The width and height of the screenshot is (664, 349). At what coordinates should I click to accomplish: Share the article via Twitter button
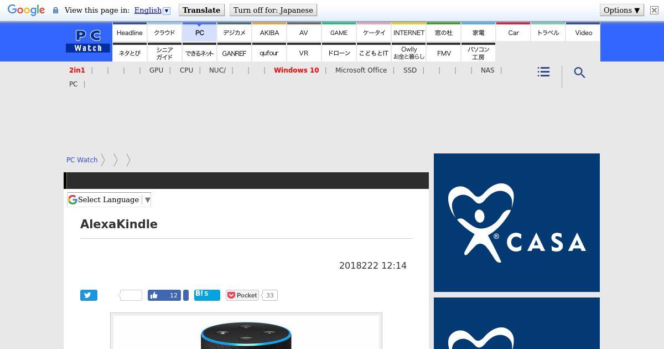(x=89, y=295)
